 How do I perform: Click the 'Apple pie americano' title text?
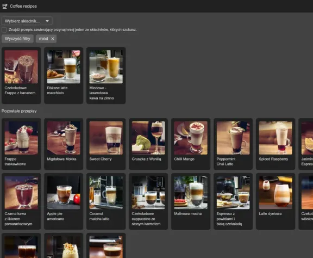click(55, 216)
